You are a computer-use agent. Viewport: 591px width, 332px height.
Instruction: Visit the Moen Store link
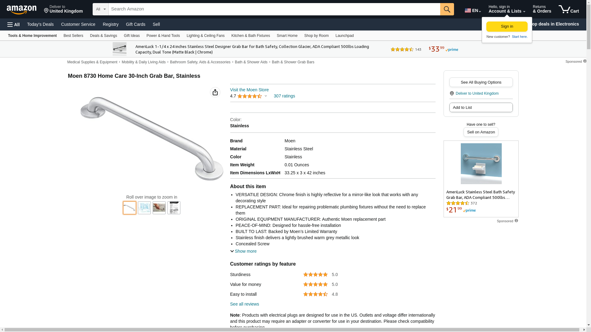(249, 90)
